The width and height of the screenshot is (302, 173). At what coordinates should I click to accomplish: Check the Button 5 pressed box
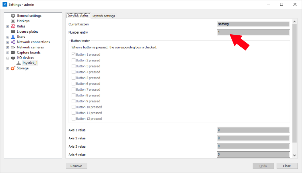click(x=73, y=78)
